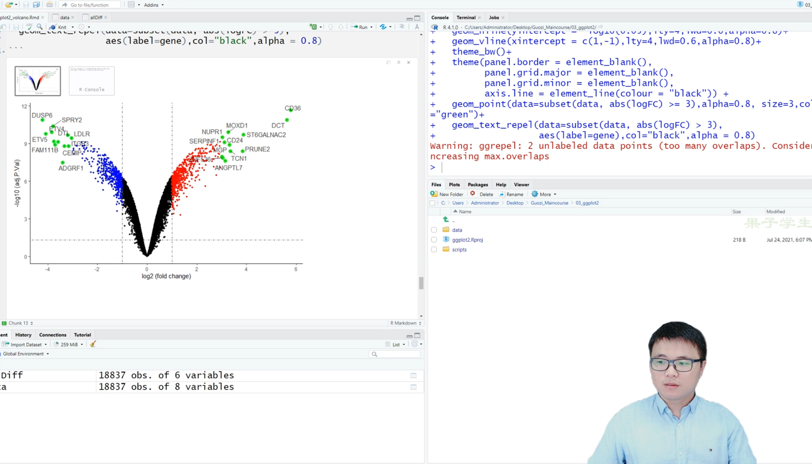The height and width of the screenshot is (464, 812).
Task: Select the volcano plot output thumbnail
Action: 38,81
